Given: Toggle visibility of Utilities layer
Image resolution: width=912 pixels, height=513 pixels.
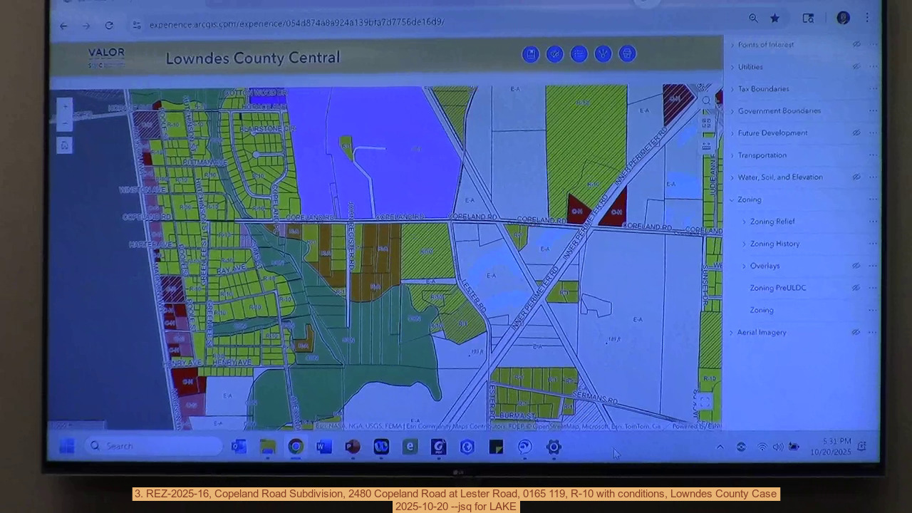Looking at the screenshot, I should click(x=856, y=66).
